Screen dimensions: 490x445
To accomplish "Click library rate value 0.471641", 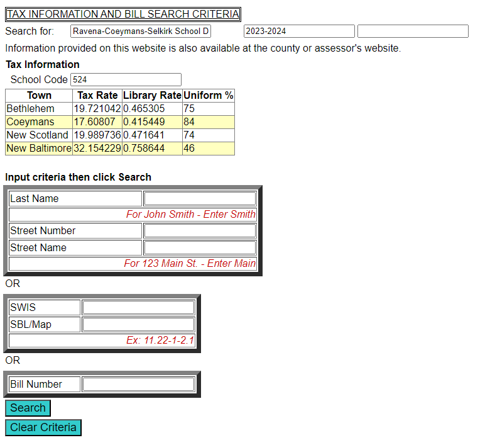I will click(152, 135).
